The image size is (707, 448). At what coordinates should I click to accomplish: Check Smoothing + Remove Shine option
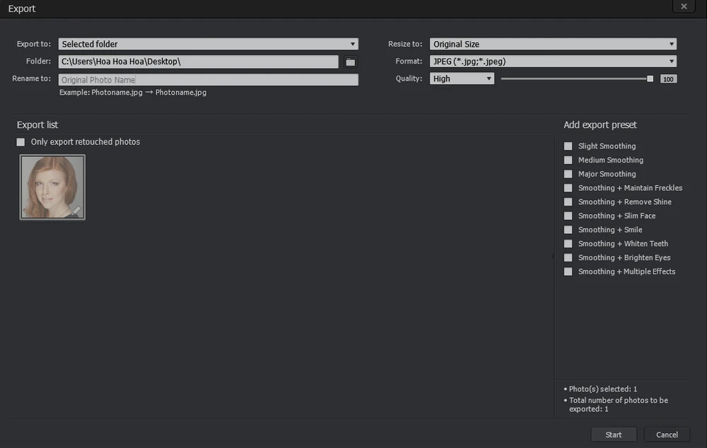568,202
